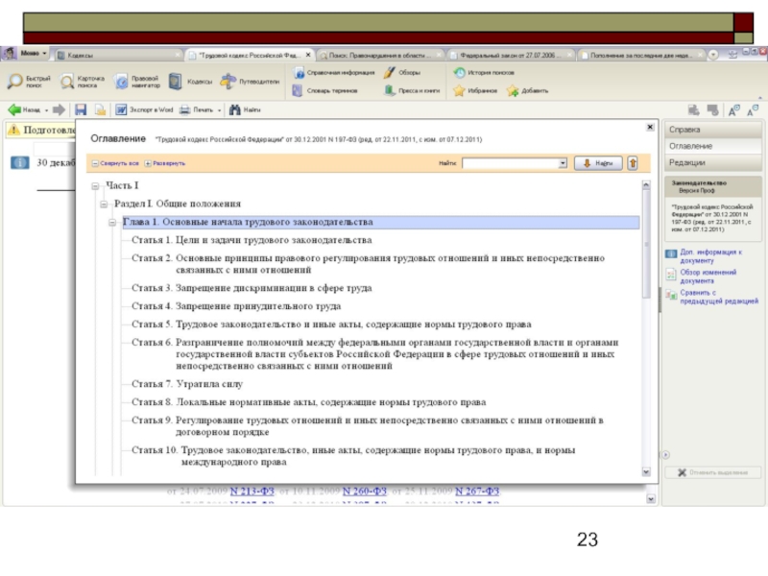
Task: Go back with green Назад arrow
Action: click(25, 109)
